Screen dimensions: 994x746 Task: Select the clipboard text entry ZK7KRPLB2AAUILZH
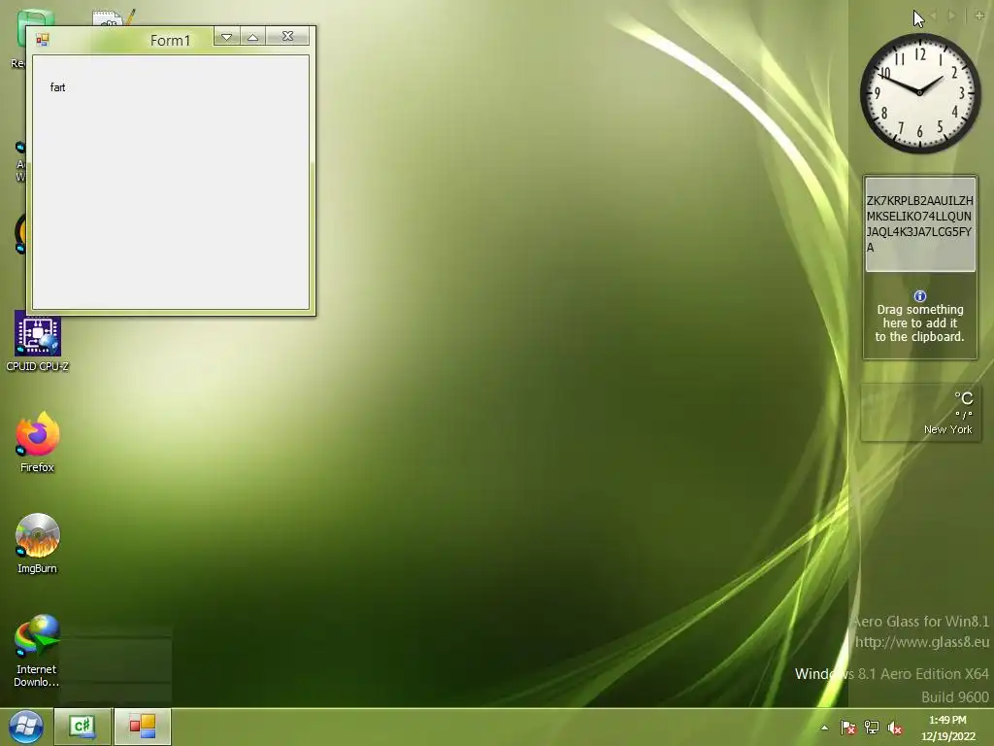[x=920, y=224]
